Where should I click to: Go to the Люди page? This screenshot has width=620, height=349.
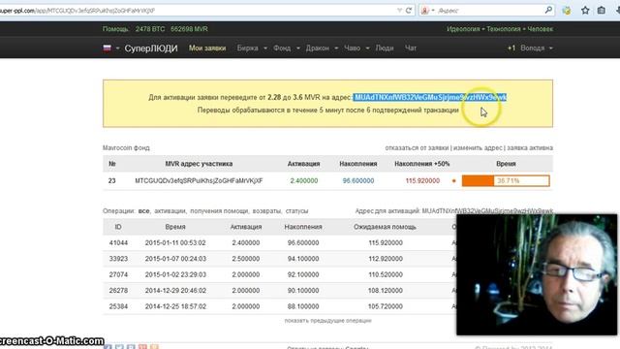tap(385, 48)
